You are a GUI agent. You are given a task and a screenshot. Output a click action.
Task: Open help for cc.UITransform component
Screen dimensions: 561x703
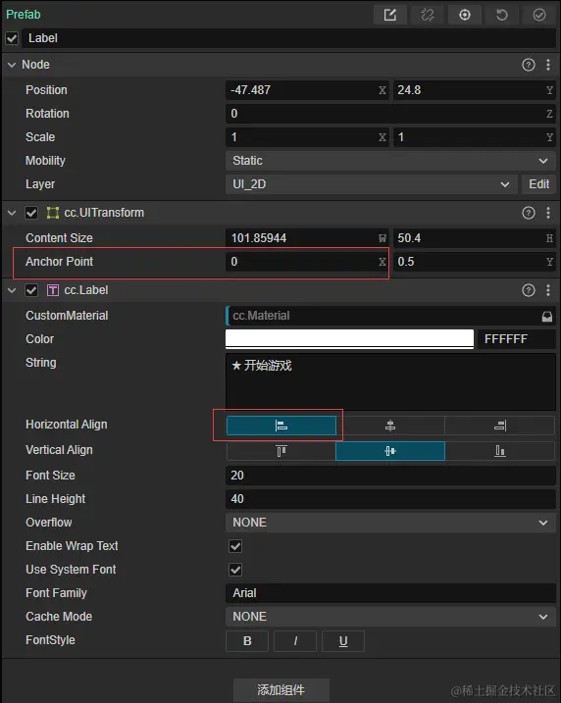click(529, 213)
